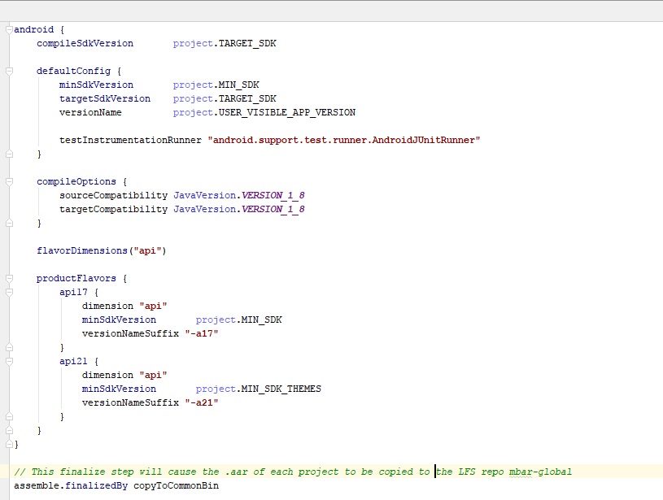
Task: Click fold end marker of defaultConfig block
Action: pyautogui.click(x=9, y=154)
